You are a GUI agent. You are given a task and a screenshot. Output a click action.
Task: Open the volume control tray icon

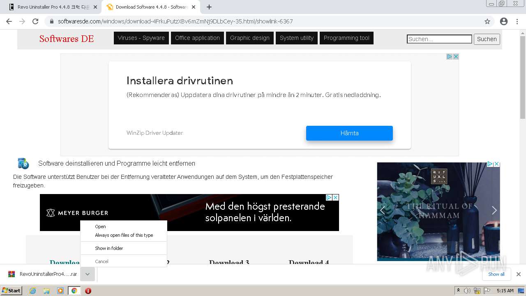click(467, 291)
